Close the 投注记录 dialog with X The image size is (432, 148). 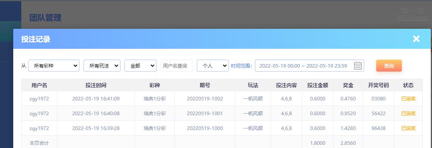[x=416, y=39]
